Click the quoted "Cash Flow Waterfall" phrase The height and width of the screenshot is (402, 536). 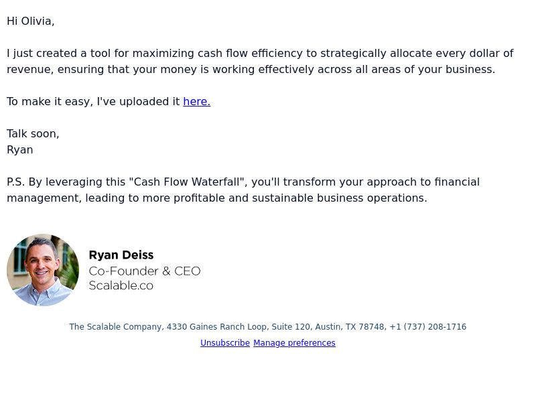tap(188, 182)
